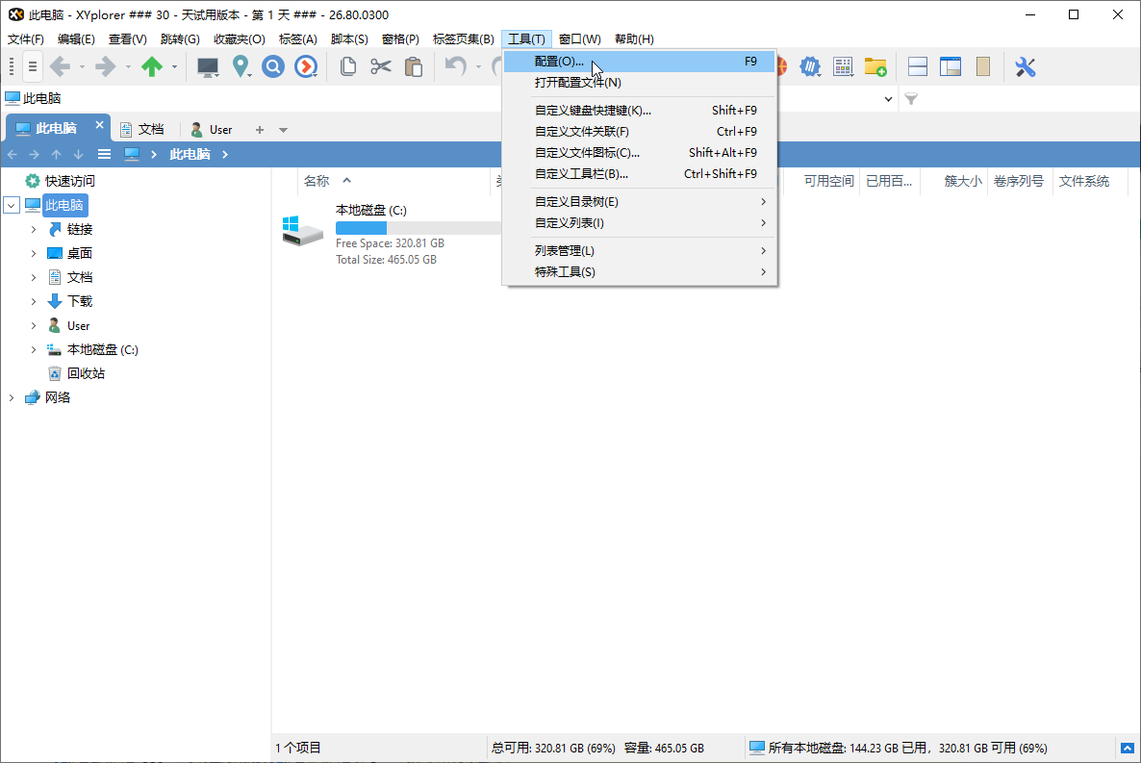Click the three-line toolbar menu button
This screenshot has width=1141, height=763.
(x=33, y=67)
